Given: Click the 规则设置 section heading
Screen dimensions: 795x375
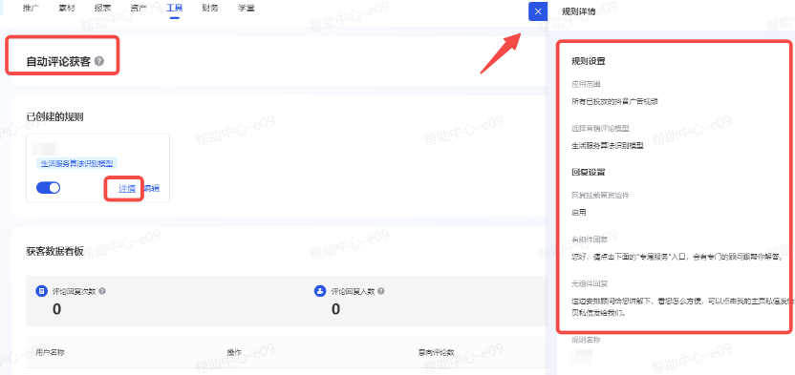Looking at the screenshot, I should click(x=589, y=61).
